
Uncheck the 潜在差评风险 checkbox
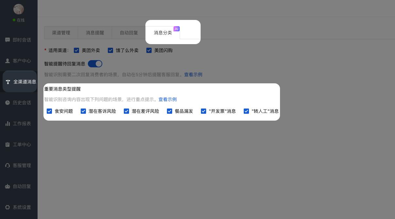point(126,111)
